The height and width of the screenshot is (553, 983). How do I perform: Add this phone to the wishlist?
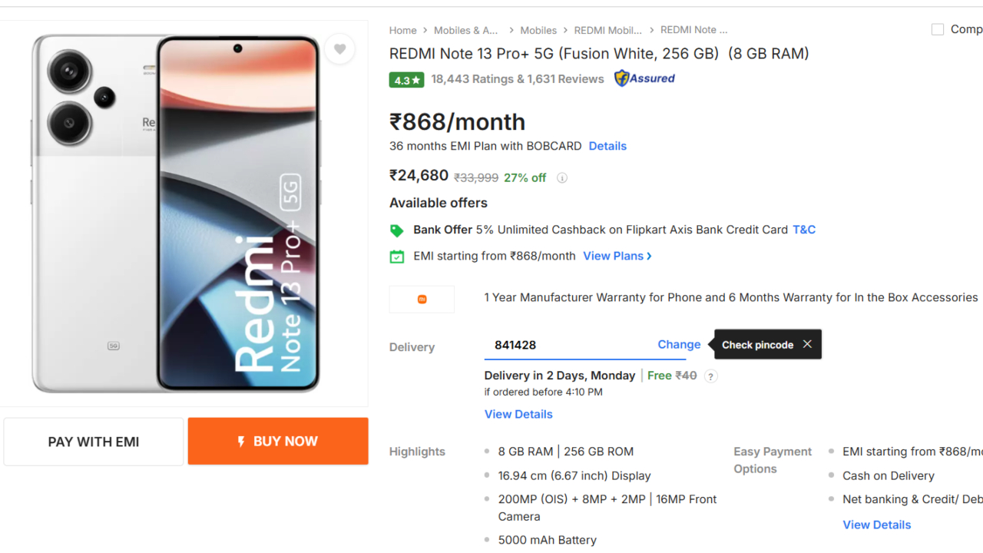pyautogui.click(x=339, y=48)
